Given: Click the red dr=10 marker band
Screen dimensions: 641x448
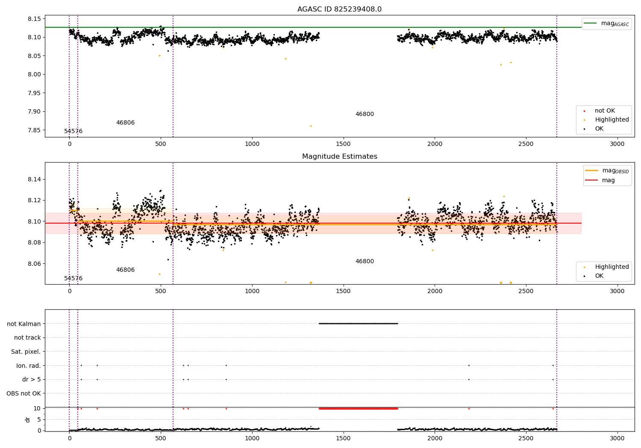Looking at the screenshot, I should [x=359, y=409].
